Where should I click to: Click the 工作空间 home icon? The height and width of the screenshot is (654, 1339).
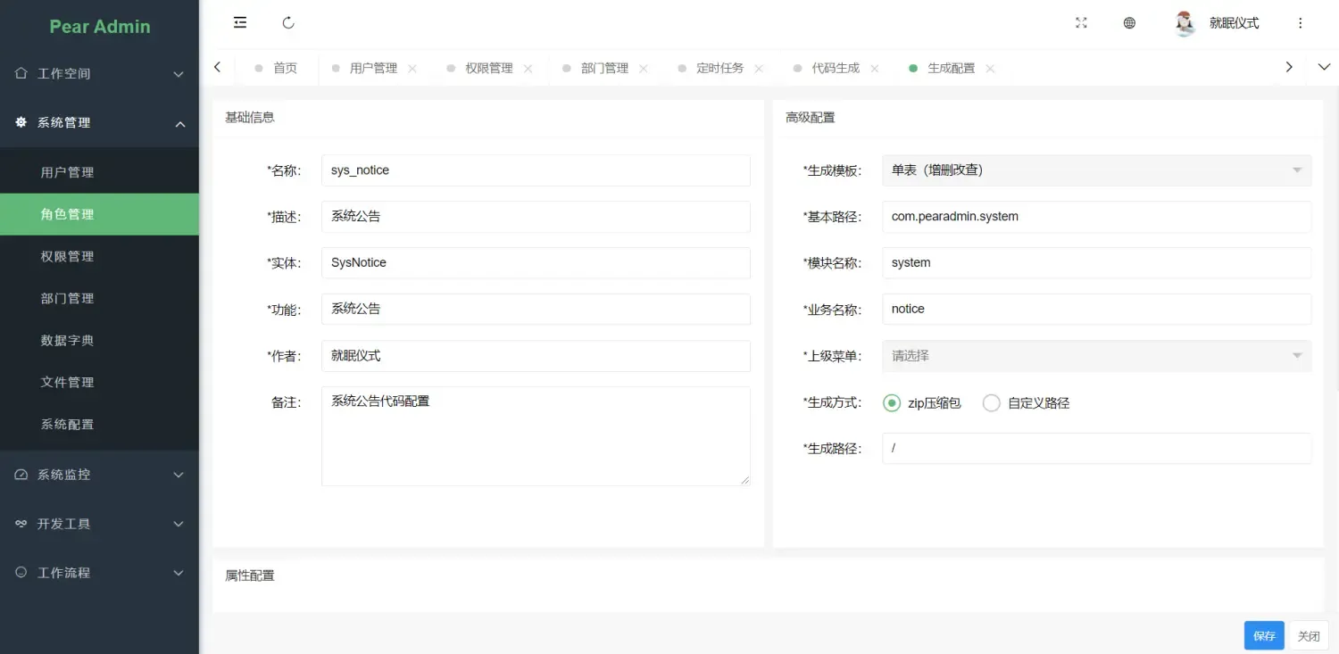pyautogui.click(x=20, y=73)
